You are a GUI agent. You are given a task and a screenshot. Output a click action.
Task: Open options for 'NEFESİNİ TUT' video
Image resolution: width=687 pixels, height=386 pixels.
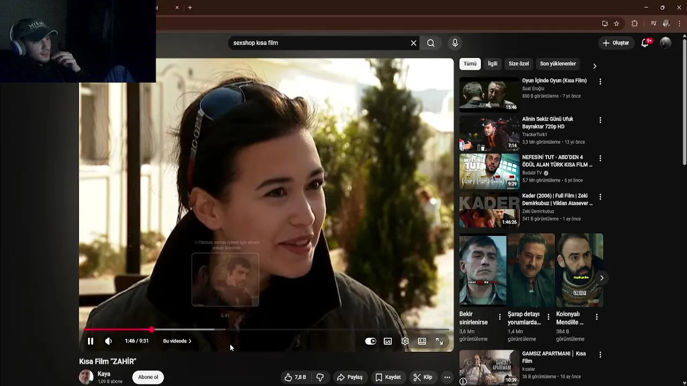coord(600,158)
